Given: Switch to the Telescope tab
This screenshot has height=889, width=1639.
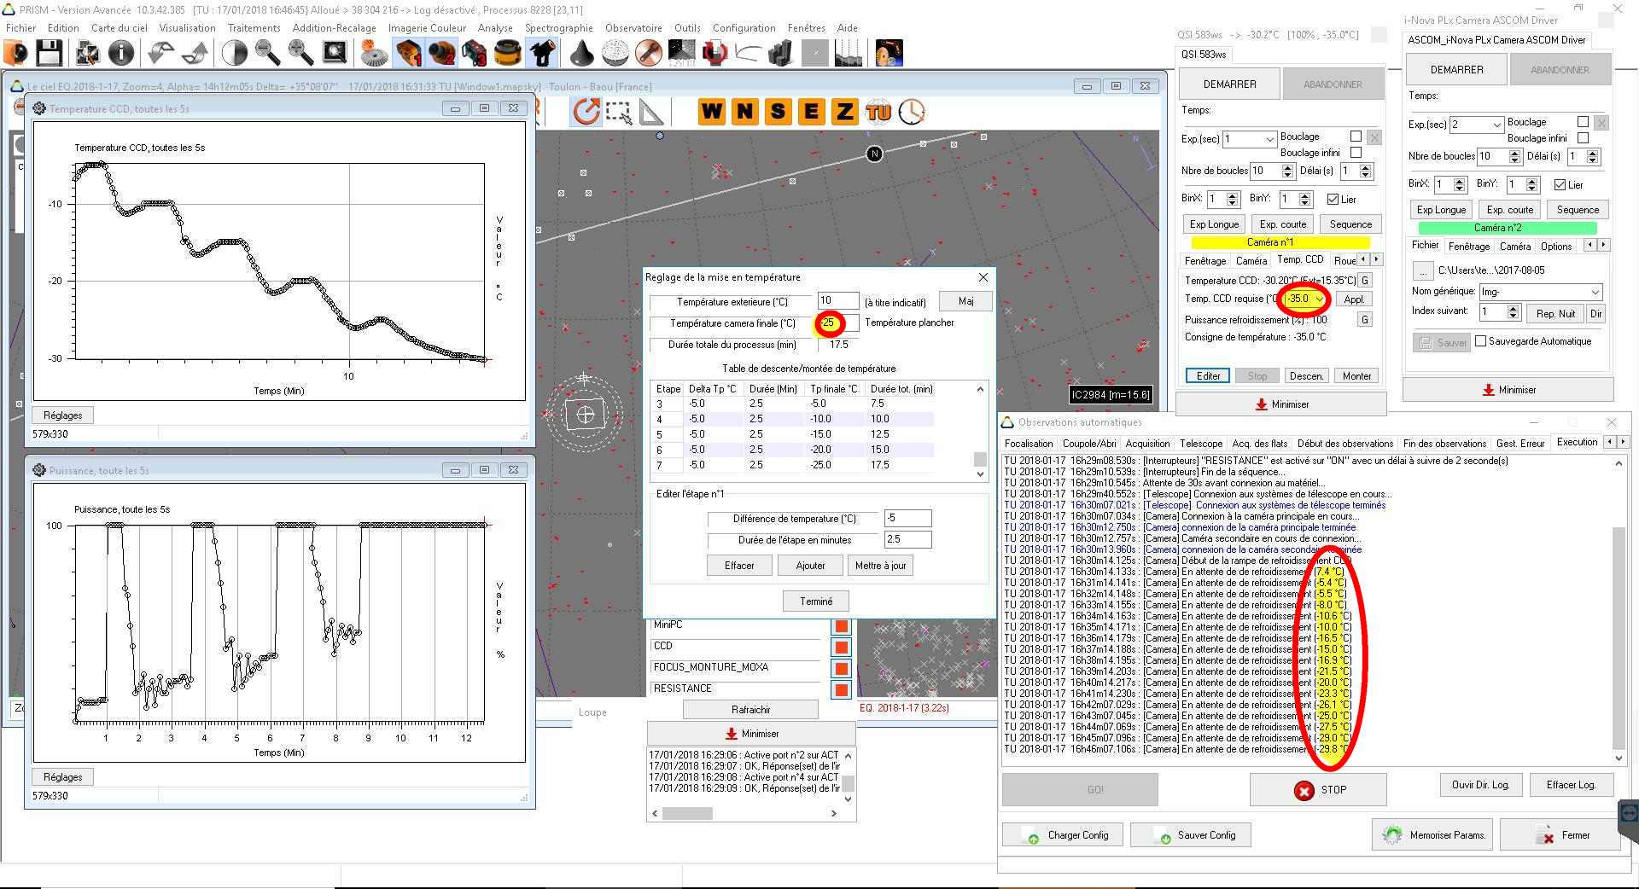Looking at the screenshot, I should [1200, 444].
